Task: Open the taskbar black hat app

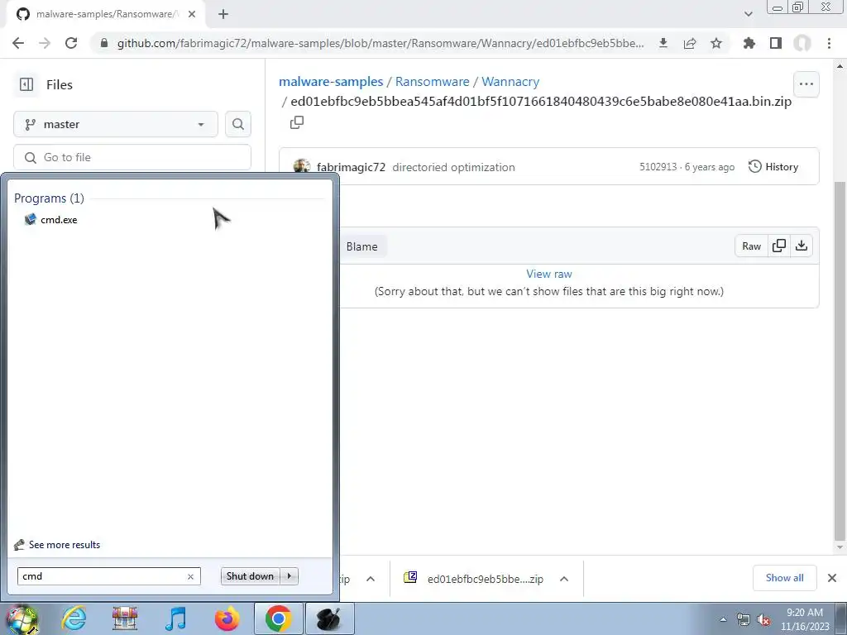Action: click(330, 618)
